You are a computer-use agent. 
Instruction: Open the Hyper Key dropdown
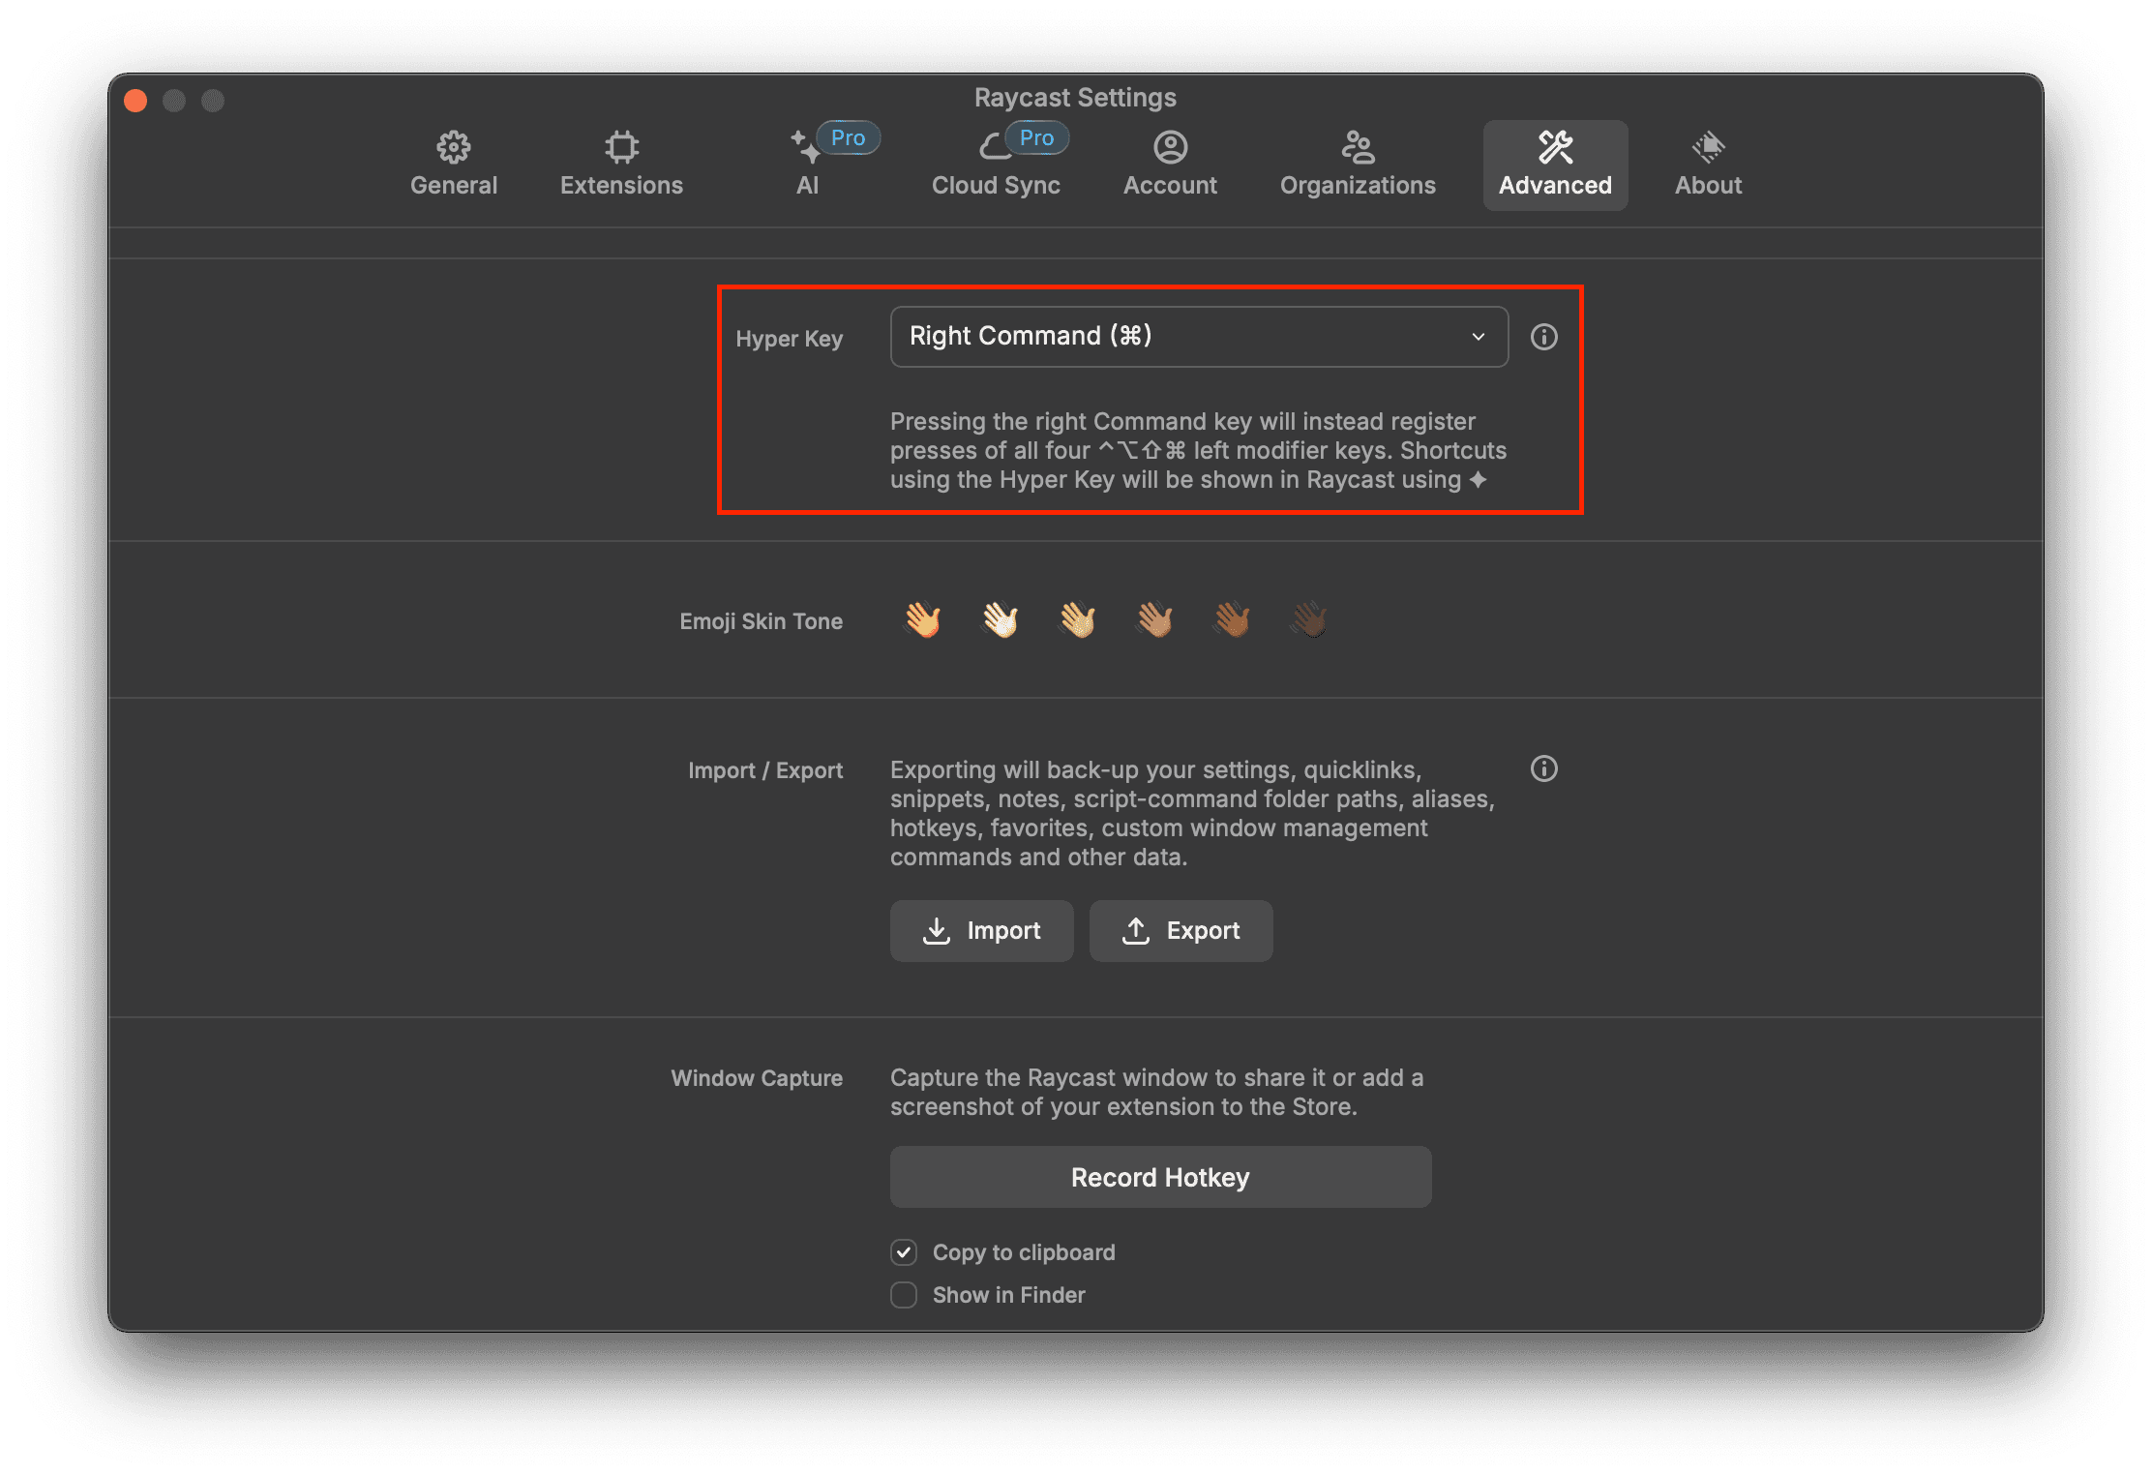1199,337
